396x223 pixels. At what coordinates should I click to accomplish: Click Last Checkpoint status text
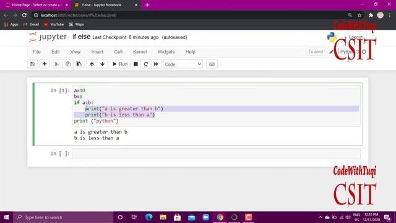125,37
